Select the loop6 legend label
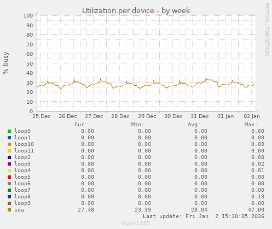The width and height of the screenshot is (272, 229). pyautogui.click(x=22, y=184)
